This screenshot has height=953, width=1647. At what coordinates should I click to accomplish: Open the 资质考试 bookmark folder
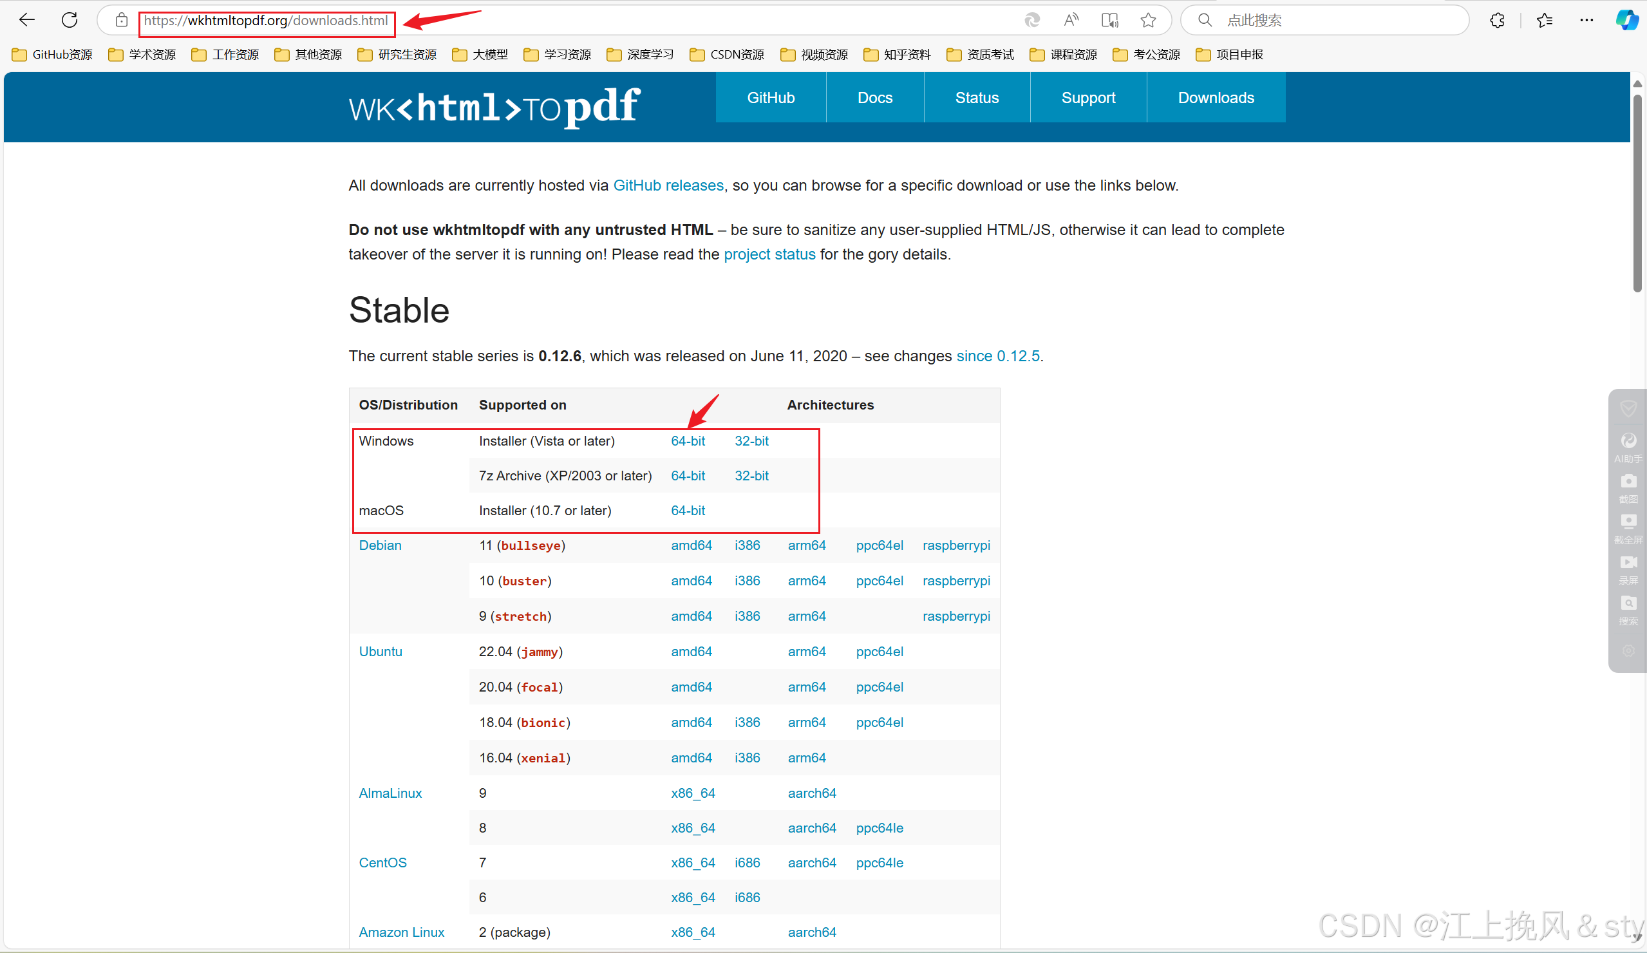[980, 54]
